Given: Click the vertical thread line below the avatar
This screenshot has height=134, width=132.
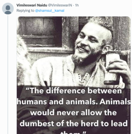Looking at the screenshot, I should [x=8, y=75].
